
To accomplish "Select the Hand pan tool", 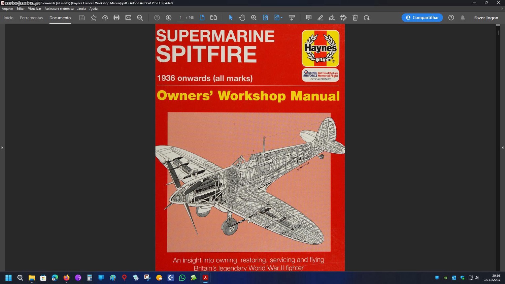I will [x=242, y=18].
